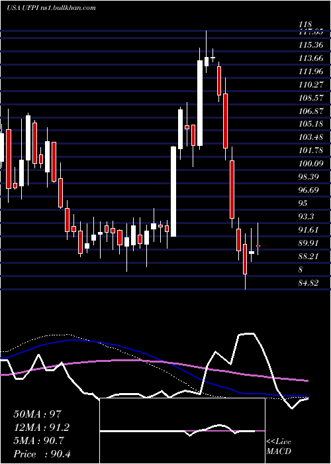Click the big white gap-up candle near 101.78
Viewport: 331px width, 464px height.
pos(173,192)
